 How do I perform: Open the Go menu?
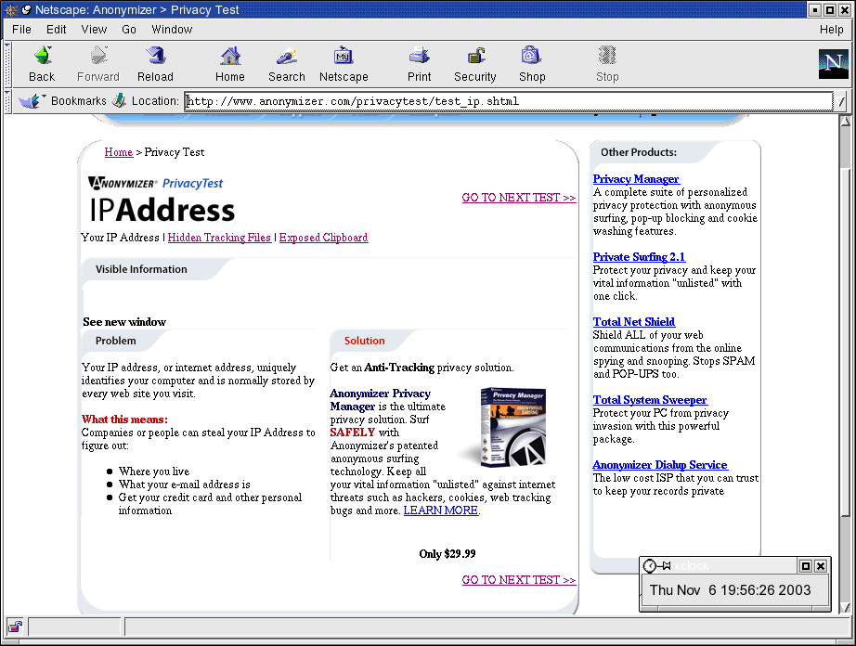[129, 30]
